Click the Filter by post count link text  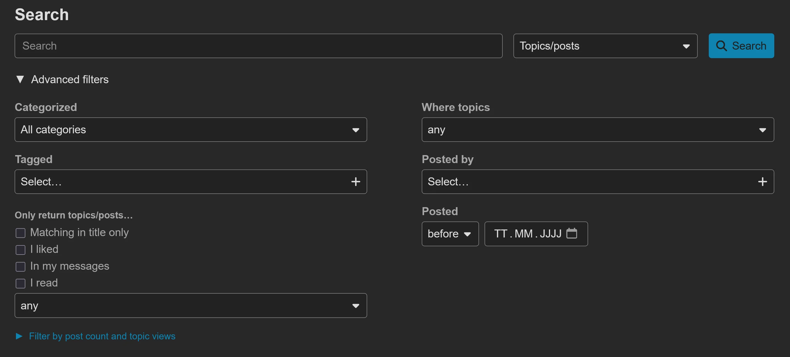click(x=102, y=336)
